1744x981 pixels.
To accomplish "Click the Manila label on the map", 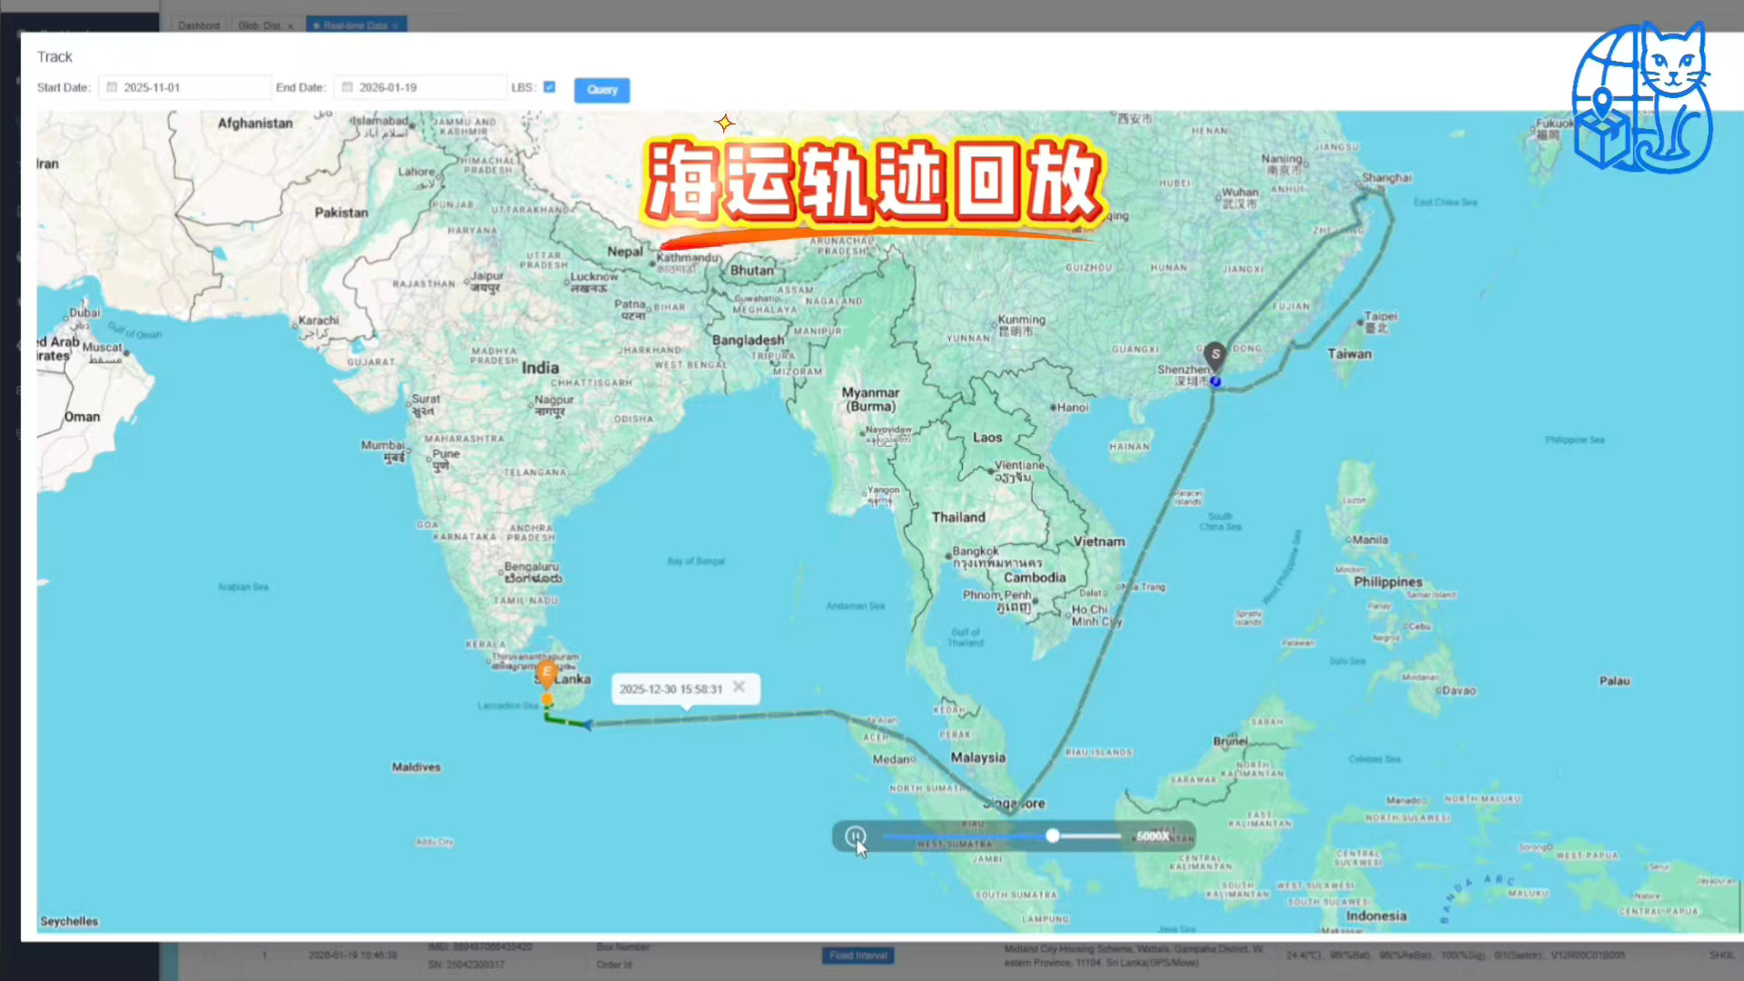I will point(1370,540).
